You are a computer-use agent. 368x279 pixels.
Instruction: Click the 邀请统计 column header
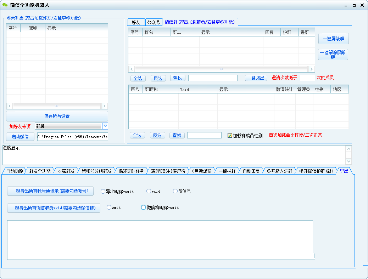pos(284,89)
